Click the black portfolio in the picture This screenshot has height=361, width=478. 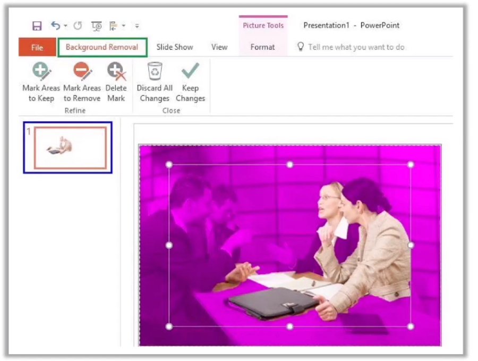273,303
